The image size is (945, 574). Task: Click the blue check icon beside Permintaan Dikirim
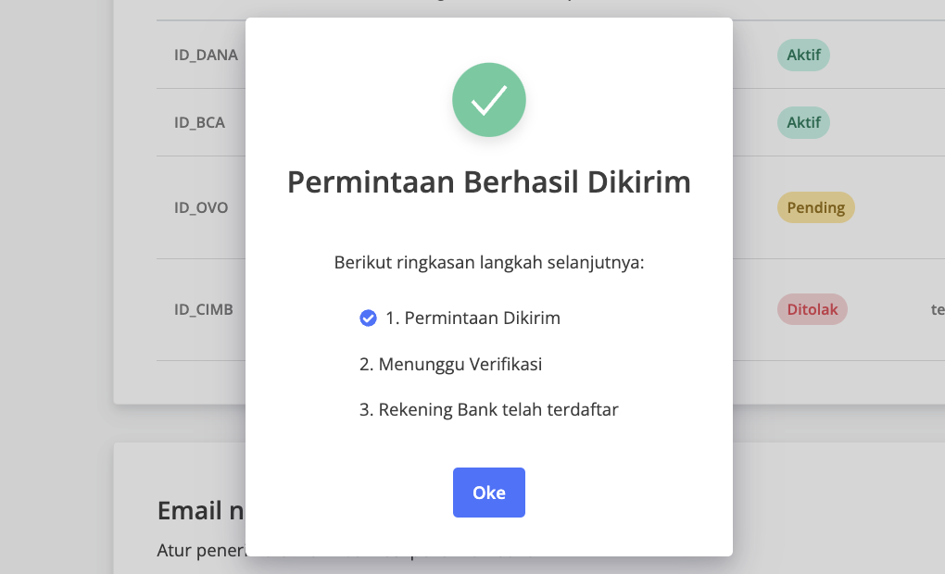368,318
